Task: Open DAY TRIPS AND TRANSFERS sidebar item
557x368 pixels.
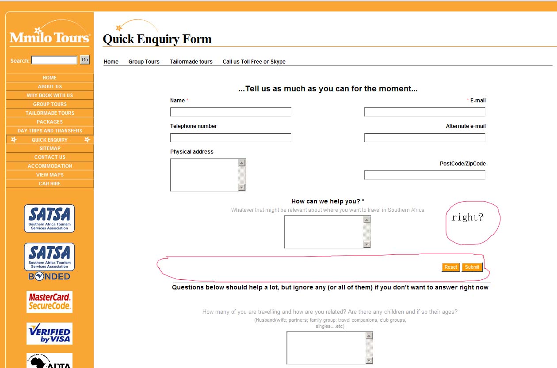Action: point(50,131)
